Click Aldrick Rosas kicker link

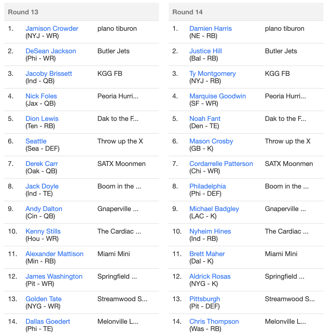click(210, 277)
